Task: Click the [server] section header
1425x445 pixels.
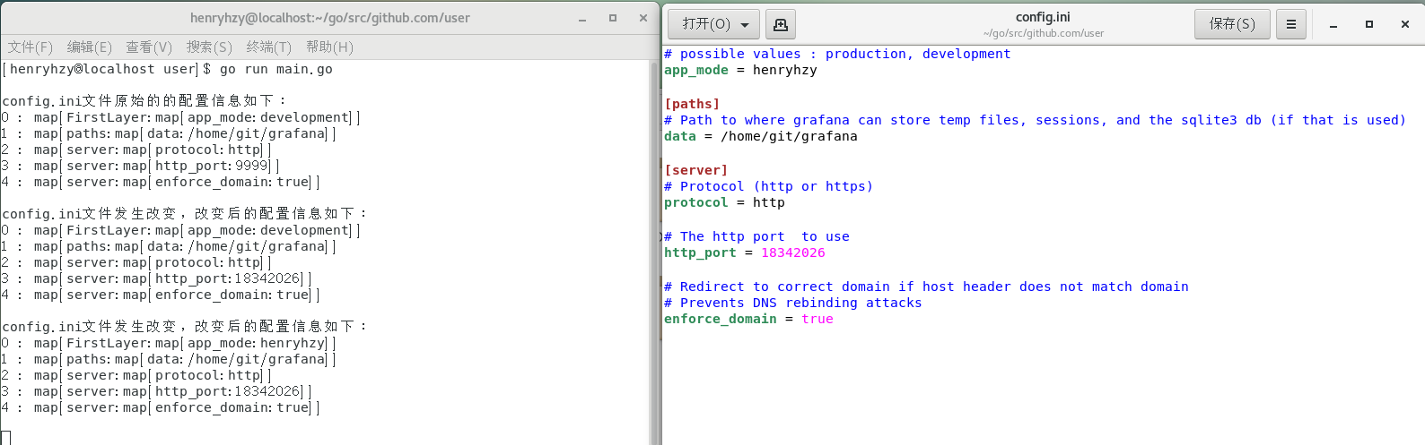Action: tap(696, 171)
